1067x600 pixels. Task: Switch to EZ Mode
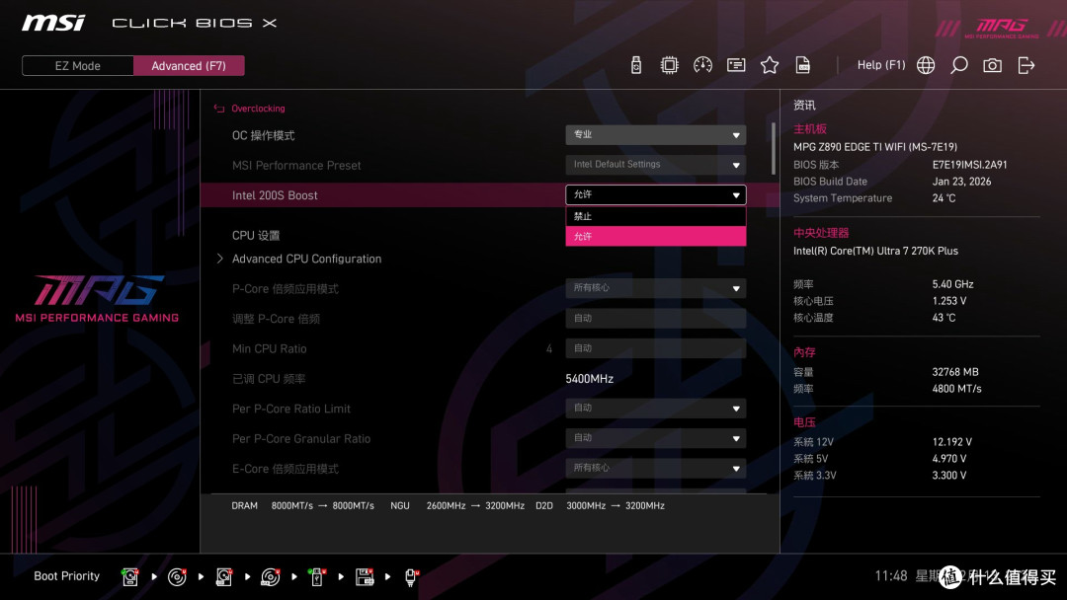click(78, 66)
